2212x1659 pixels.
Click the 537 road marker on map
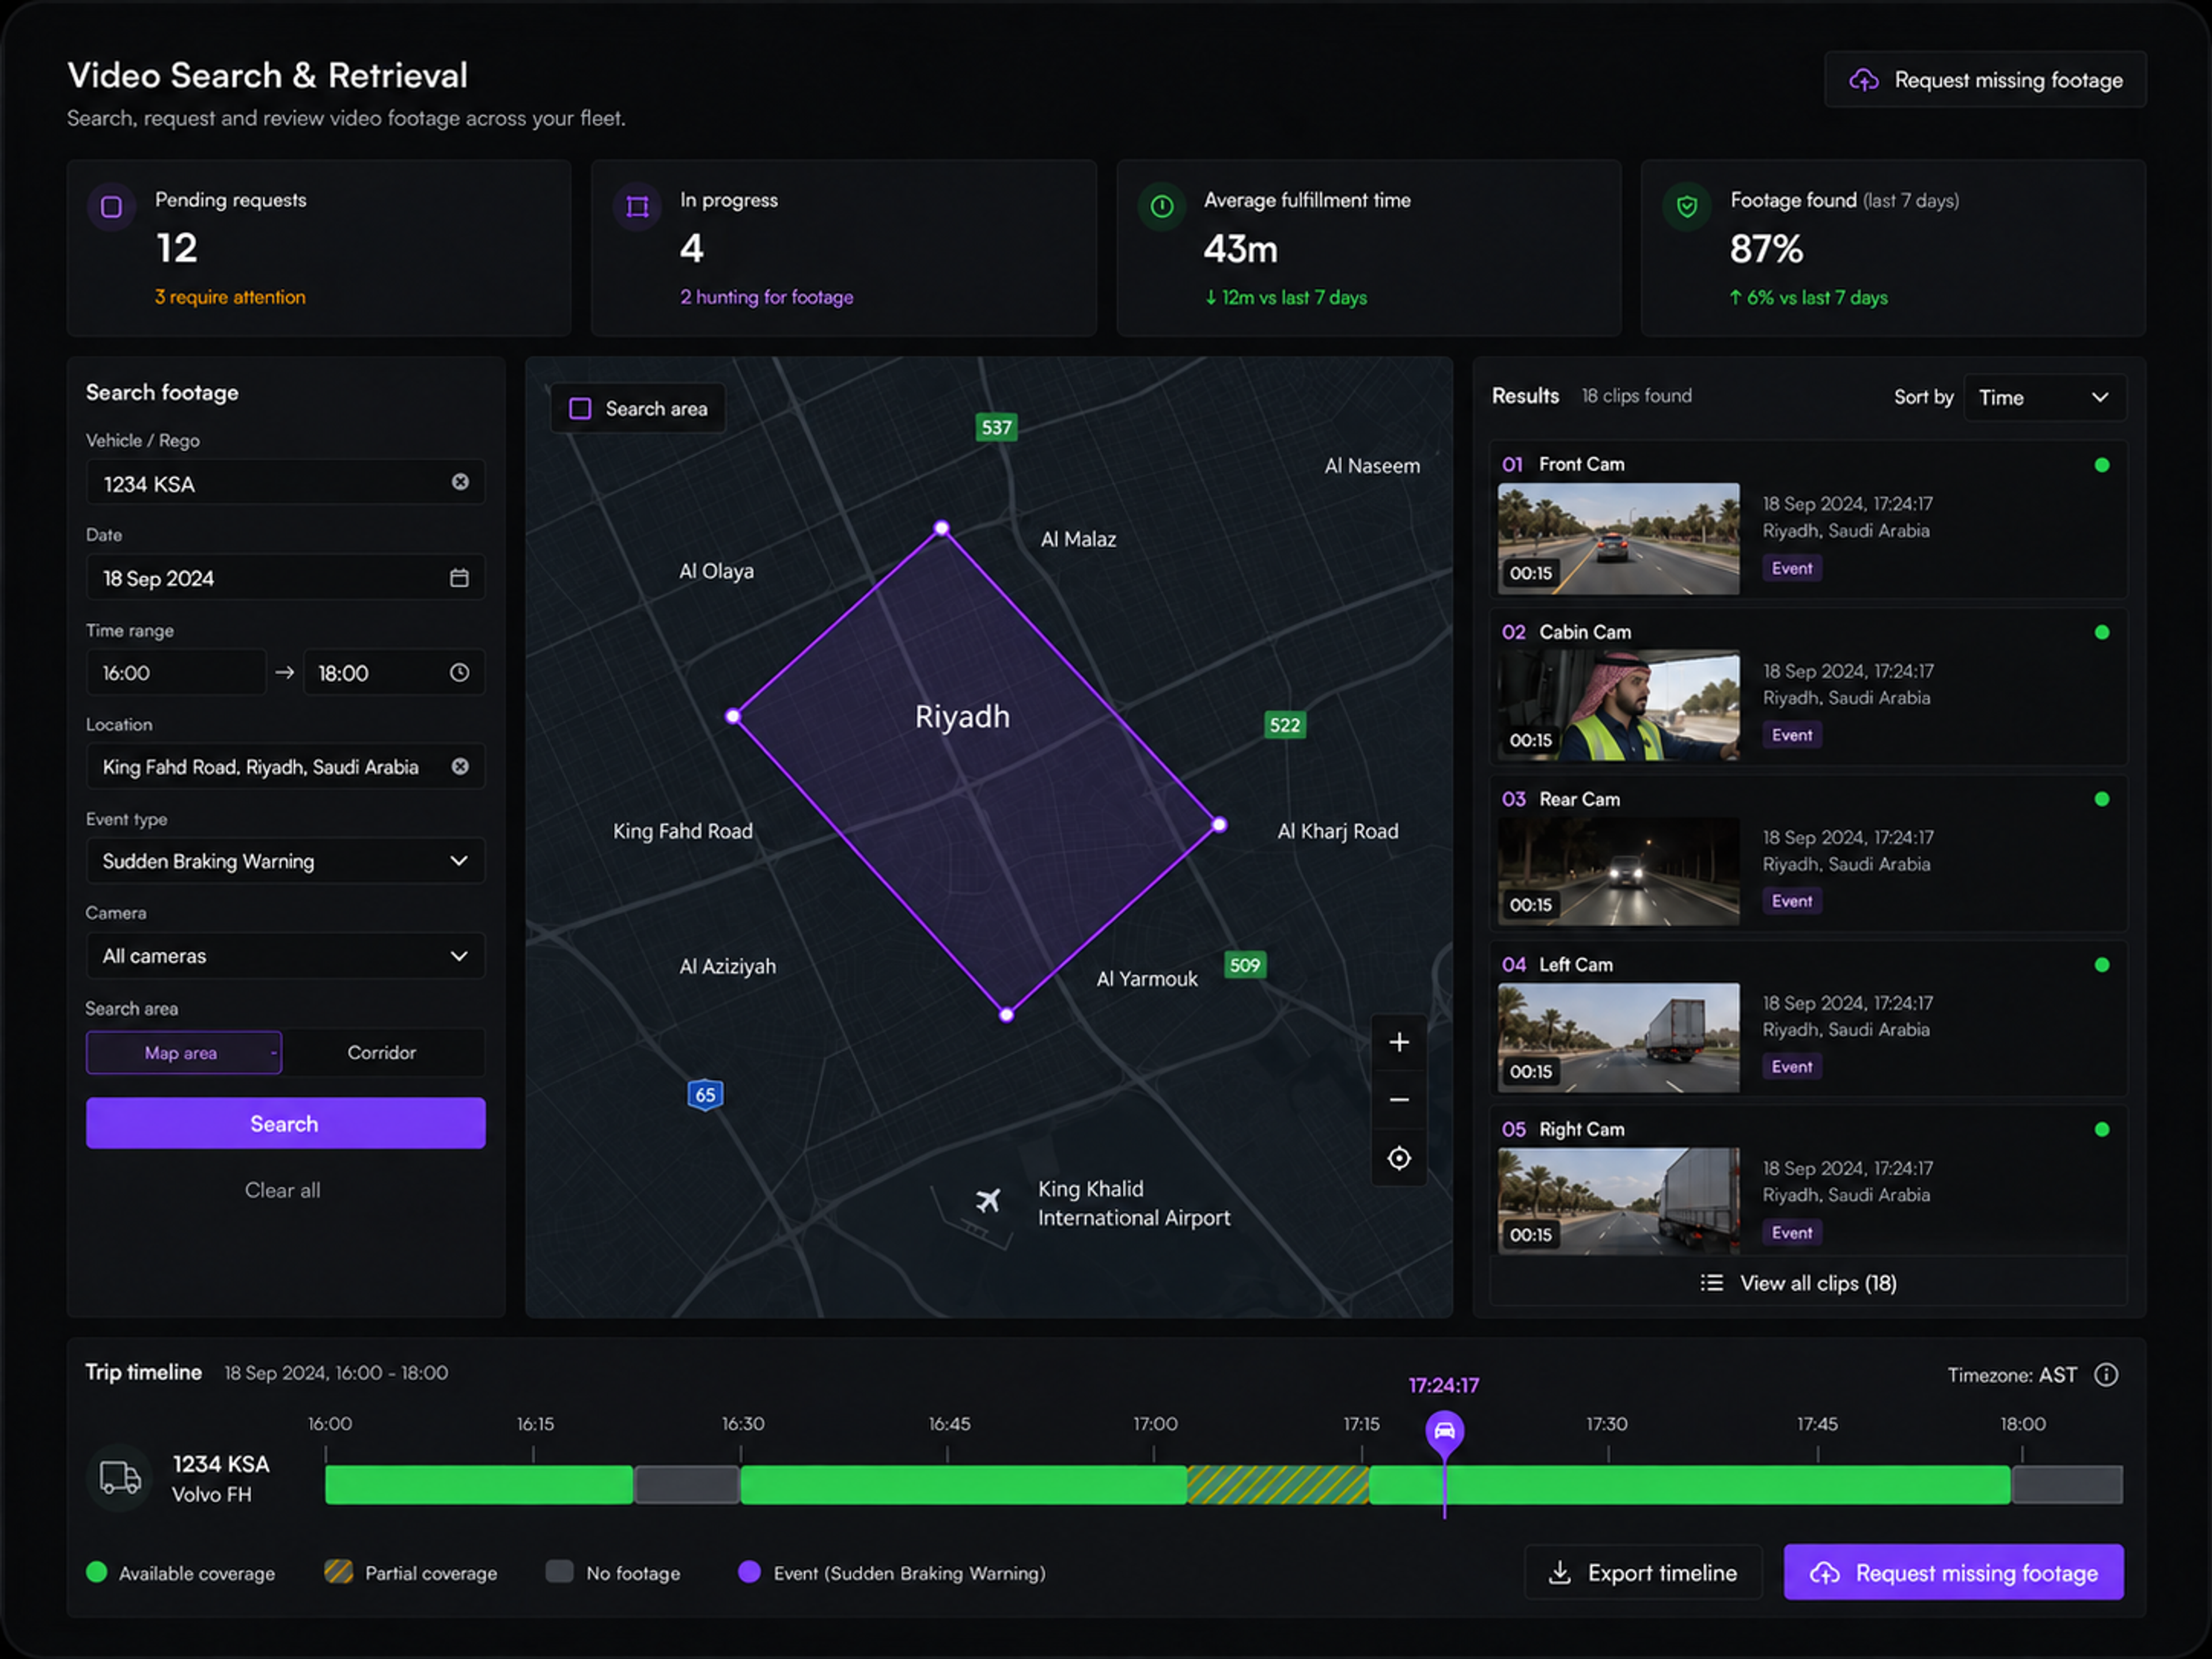tap(996, 427)
